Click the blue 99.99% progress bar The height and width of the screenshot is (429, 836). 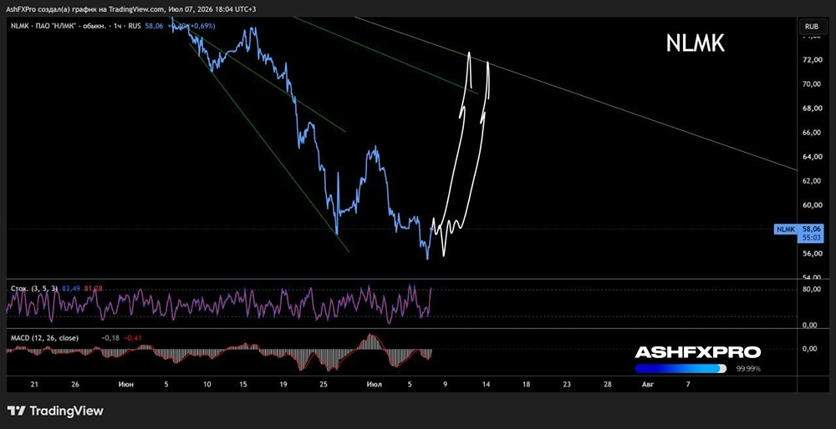[681, 368]
